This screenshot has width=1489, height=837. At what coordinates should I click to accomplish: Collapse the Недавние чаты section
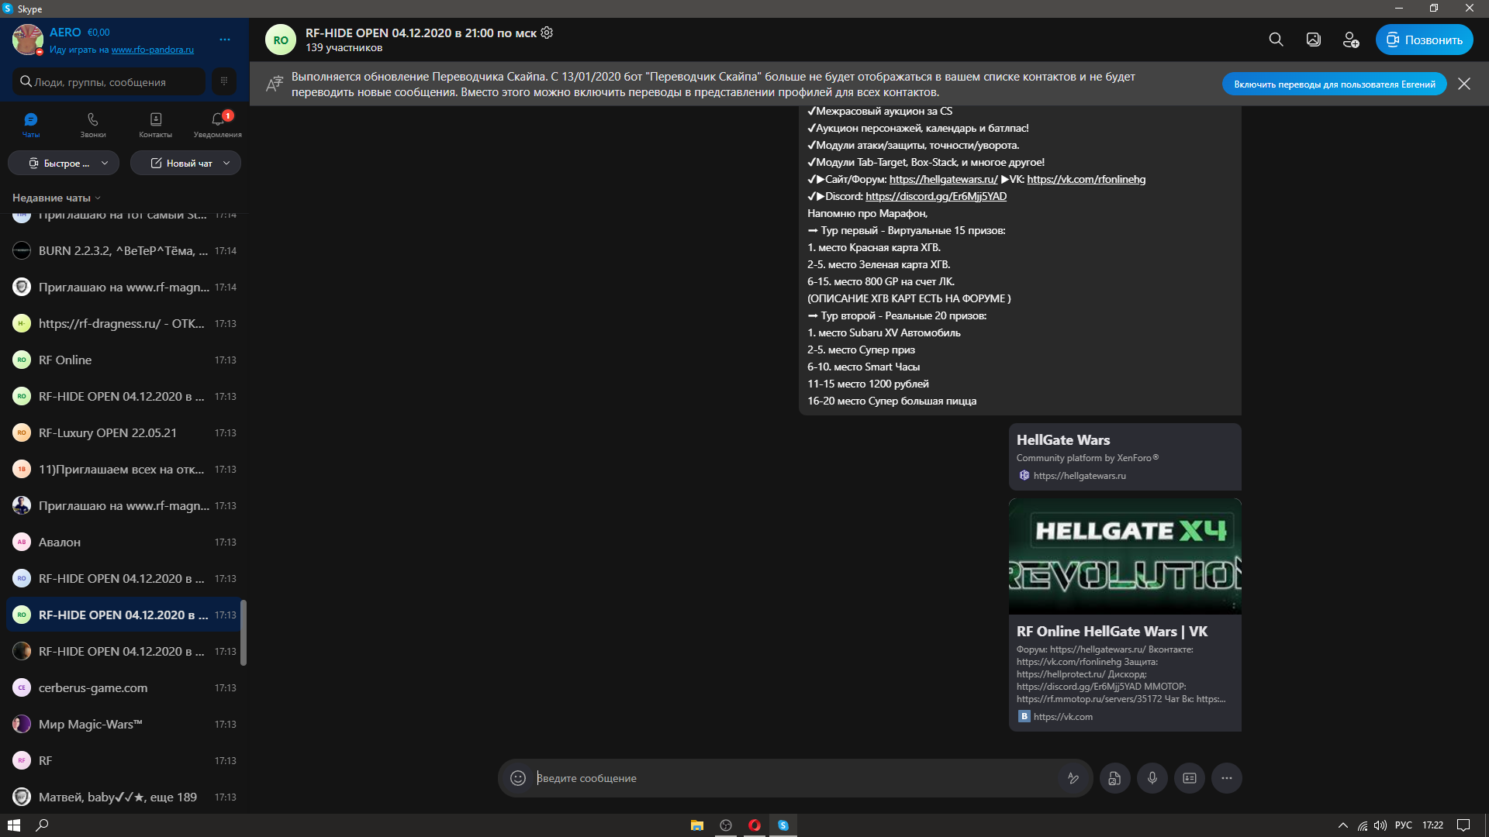pyautogui.click(x=57, y=198)
